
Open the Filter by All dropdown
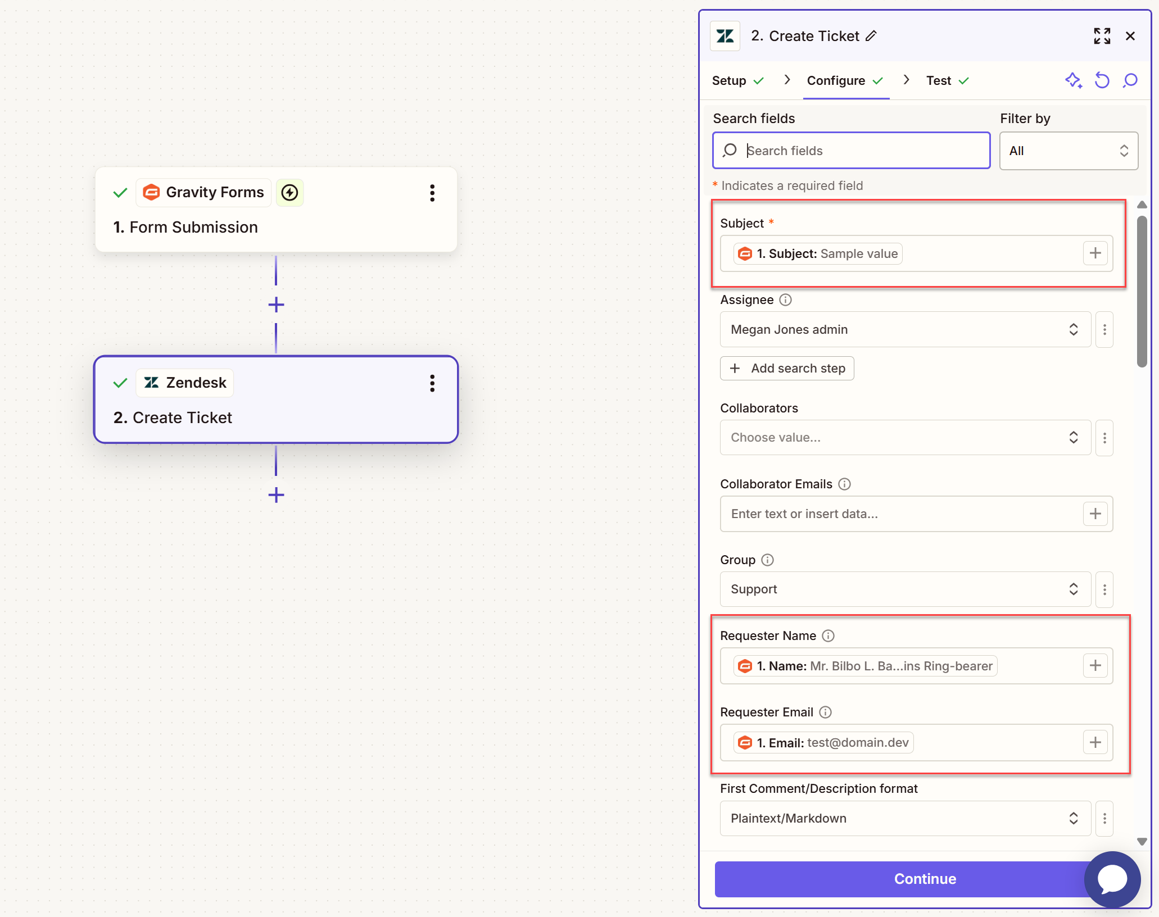pyautogui.click(x=1068, y=151)
